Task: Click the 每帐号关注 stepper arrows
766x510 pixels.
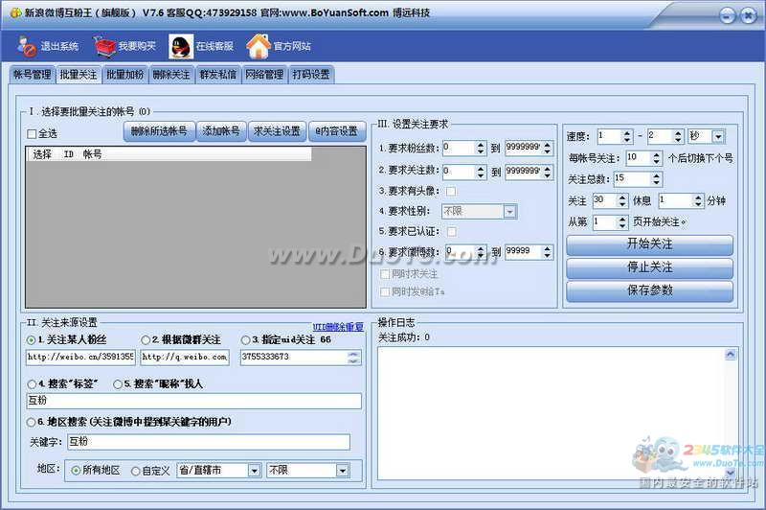Action: [x=656, y=158]
